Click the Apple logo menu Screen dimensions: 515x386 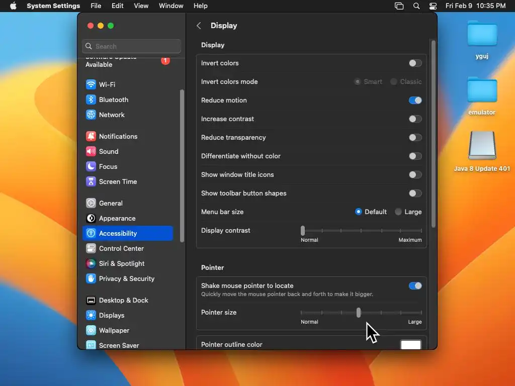tap(13, 6)
